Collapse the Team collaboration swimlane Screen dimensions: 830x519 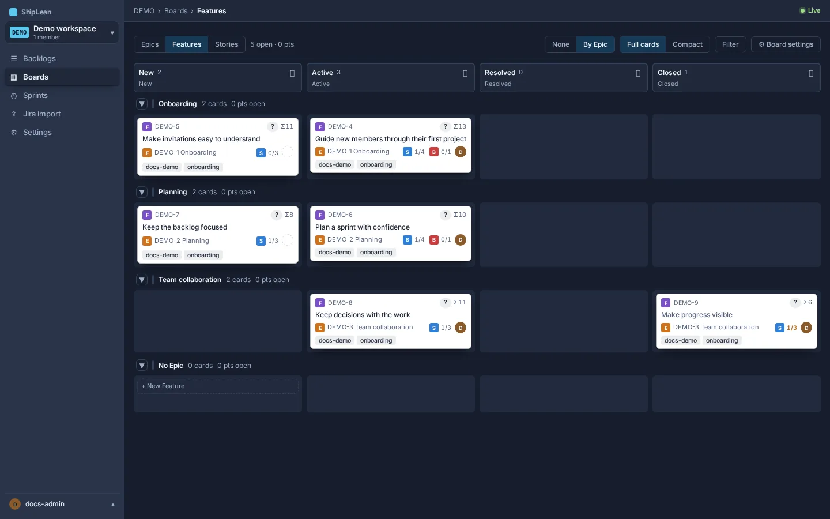click(142, 280)
